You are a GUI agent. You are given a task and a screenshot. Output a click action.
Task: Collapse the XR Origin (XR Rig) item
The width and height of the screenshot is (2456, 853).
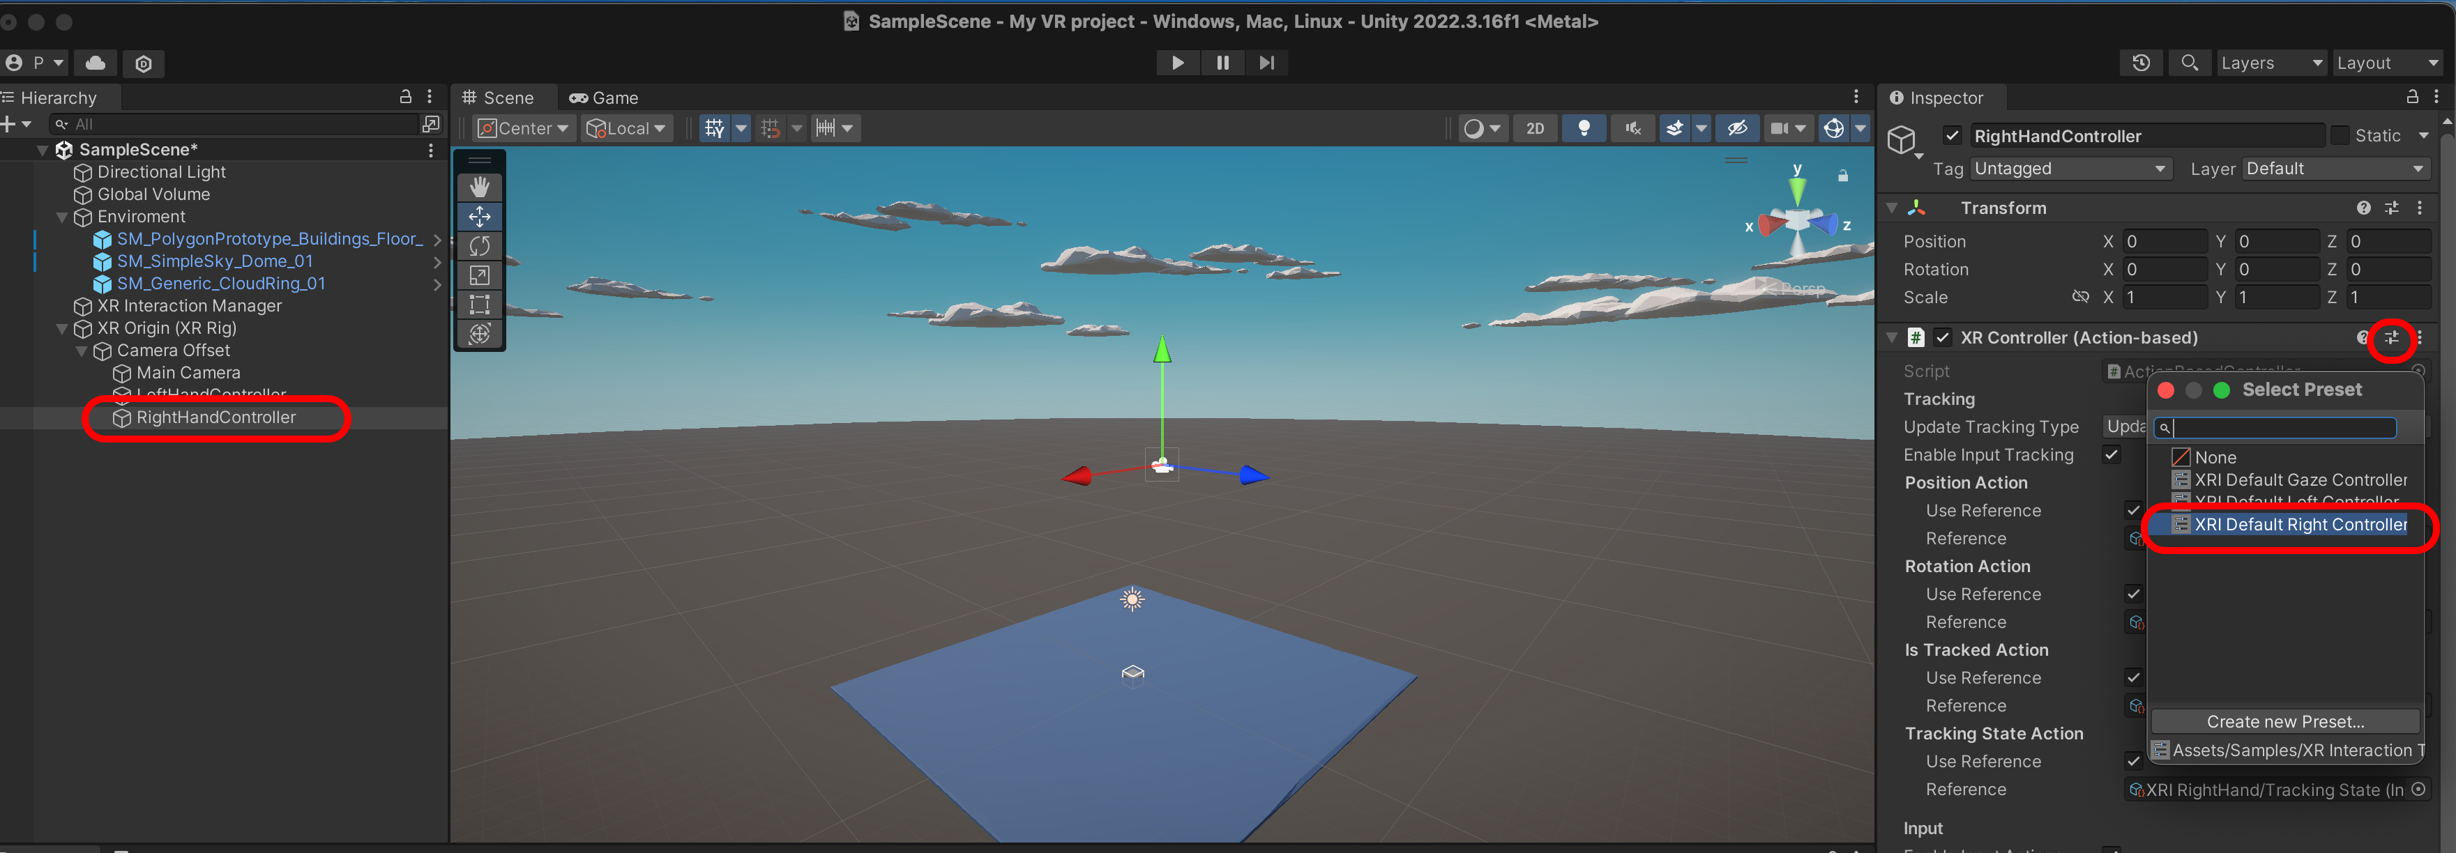(x=62, y=329)
